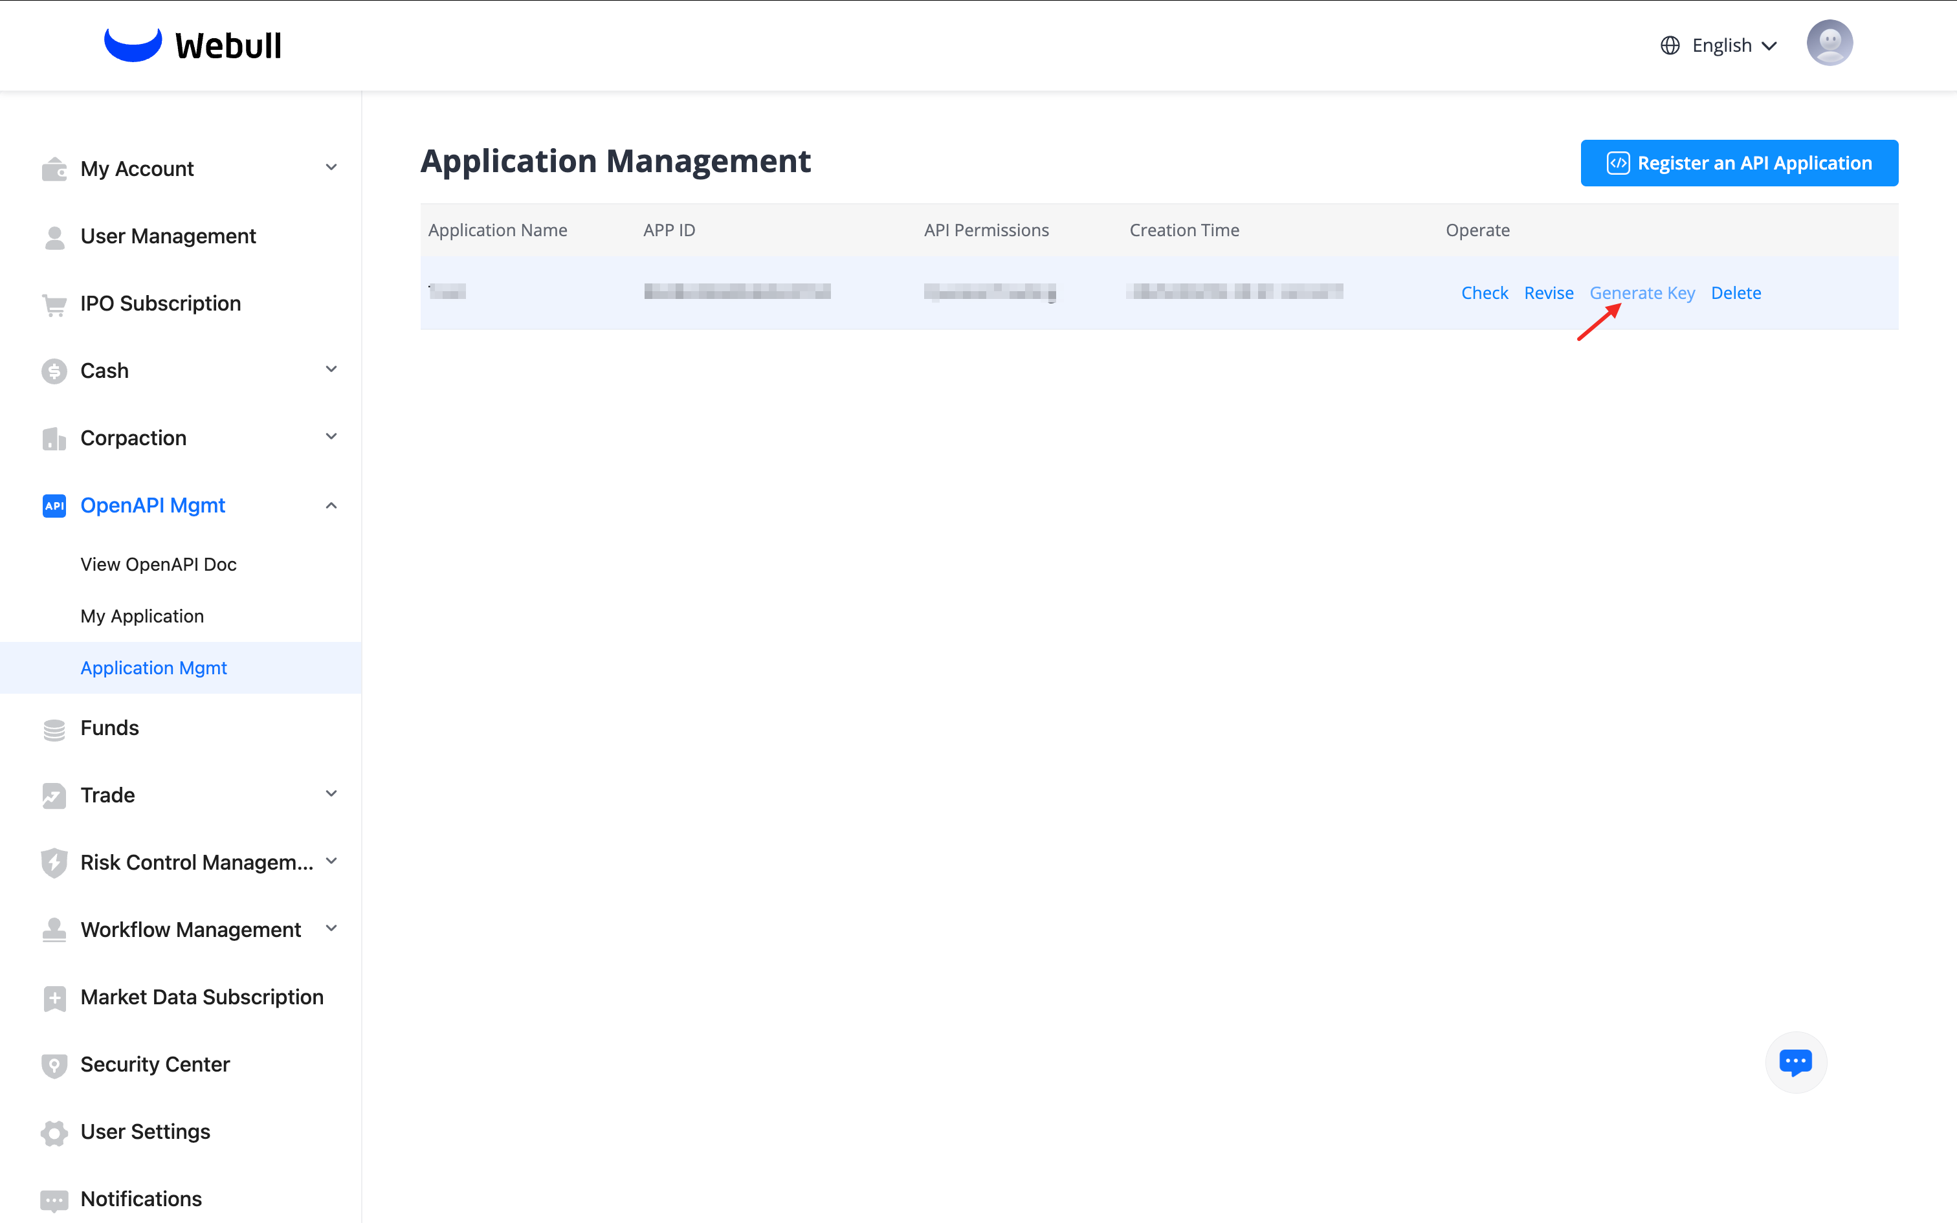Expand the Cash menu chevron
Image resolution: width=1957 pixels, height=1223 pixels.
point(331,369)
